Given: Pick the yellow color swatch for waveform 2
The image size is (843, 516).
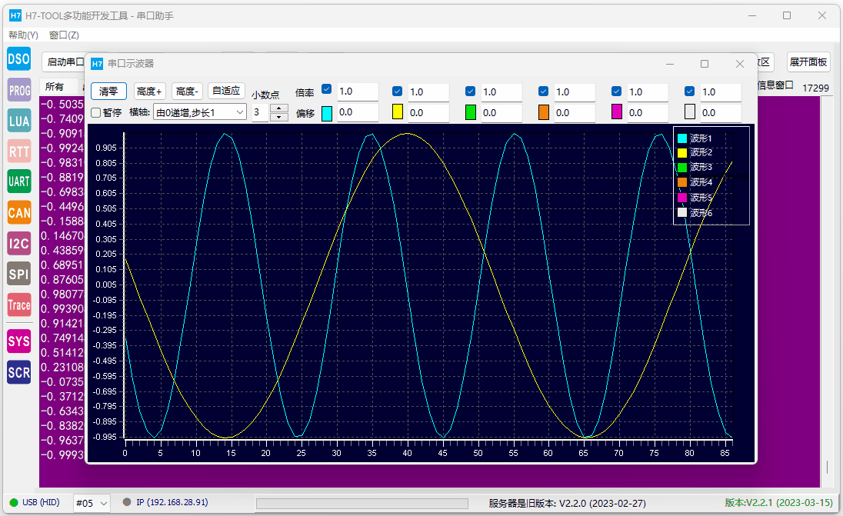Looking at the screenshot, I should [398, 112].
